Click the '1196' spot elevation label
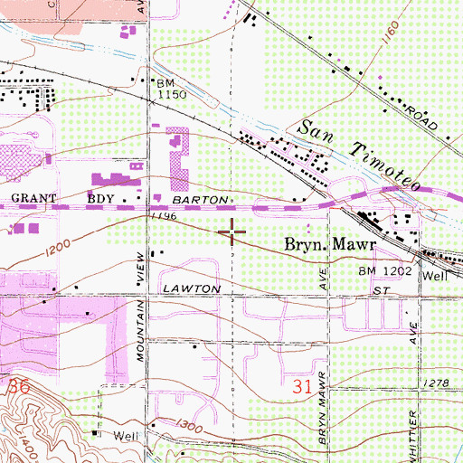The width and height of the screenshot is (463, 463). point(164,216)
